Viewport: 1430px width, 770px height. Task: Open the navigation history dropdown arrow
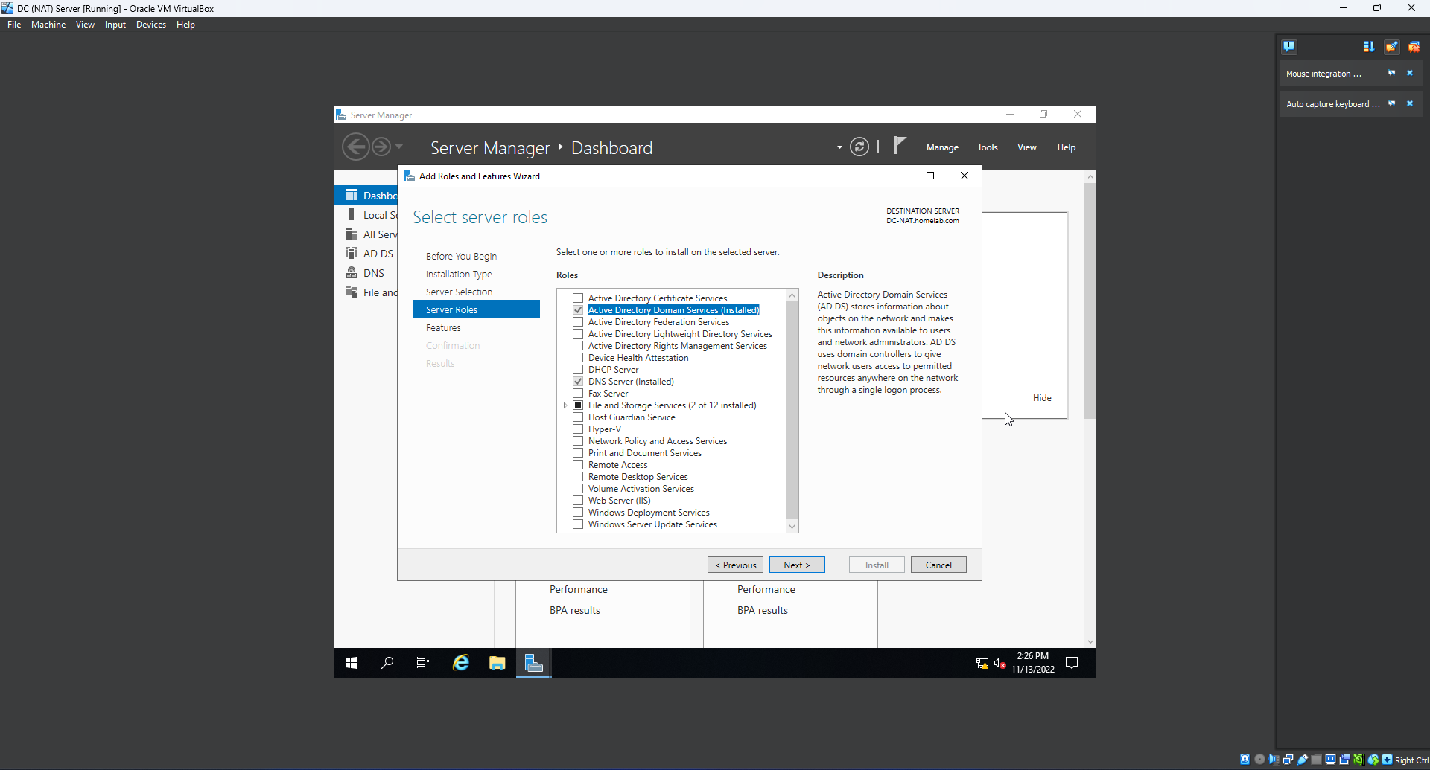(x=399, y=147)
